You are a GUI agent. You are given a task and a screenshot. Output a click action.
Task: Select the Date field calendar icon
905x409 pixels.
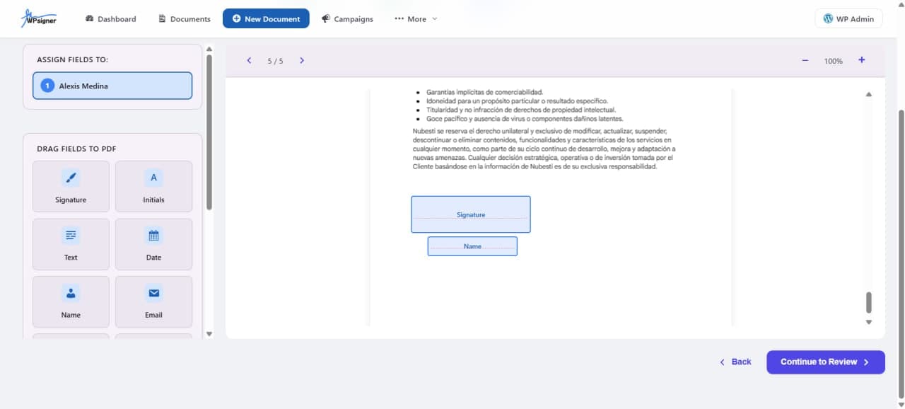tap(153, 236)
